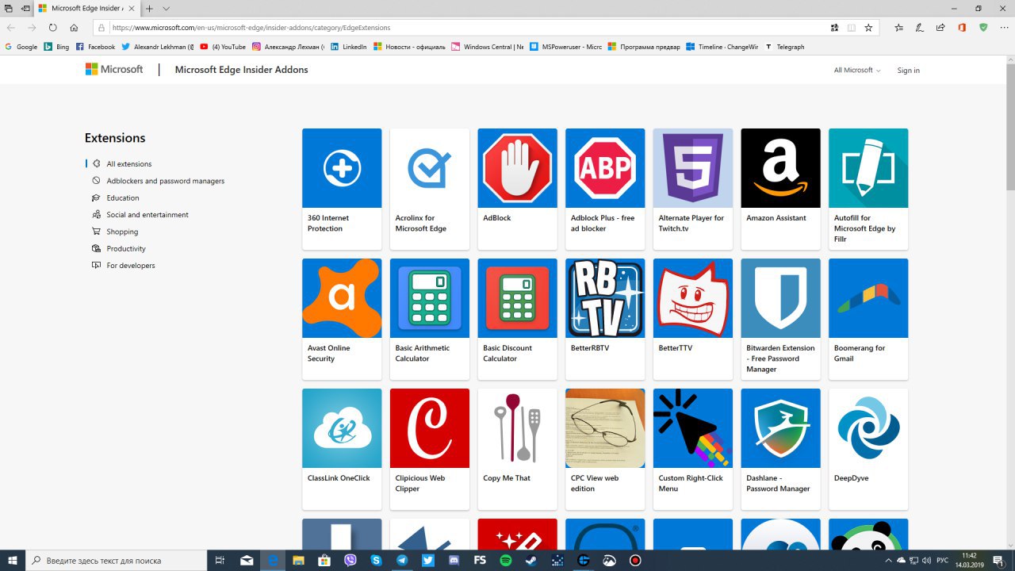This screenshot has width=1015, height=571.
Task: Open the Action Center notifications icon
Action: (x=1002, y=560)
